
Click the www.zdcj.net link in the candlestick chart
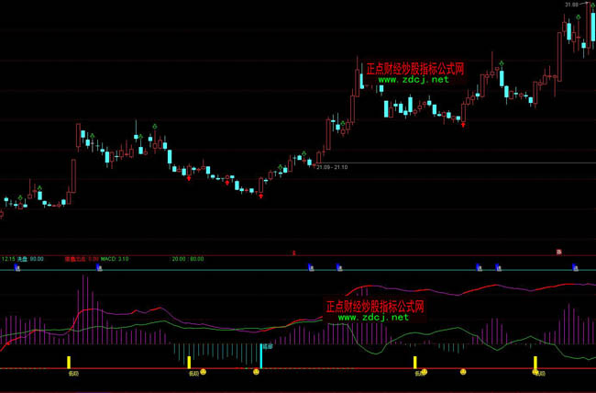coord(414,80)
